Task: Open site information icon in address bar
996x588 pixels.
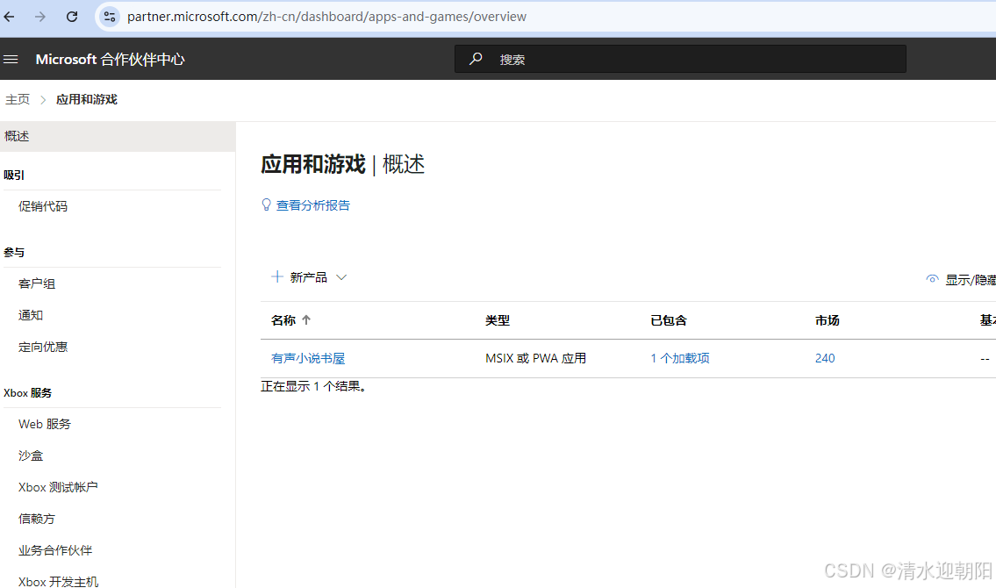Action: [110, 17]
